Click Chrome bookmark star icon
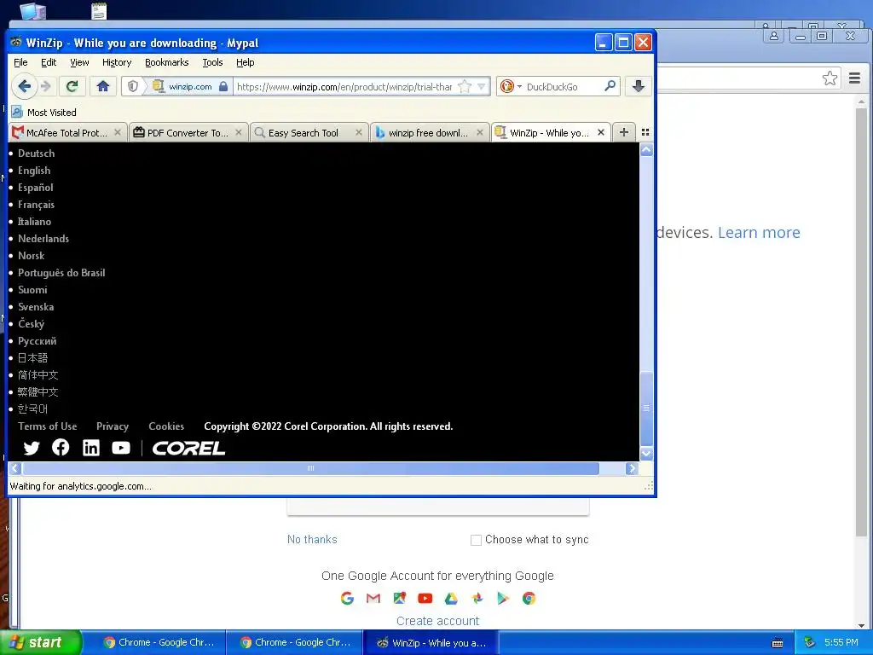This screenshot has height=655, width=873. (830, 78)
